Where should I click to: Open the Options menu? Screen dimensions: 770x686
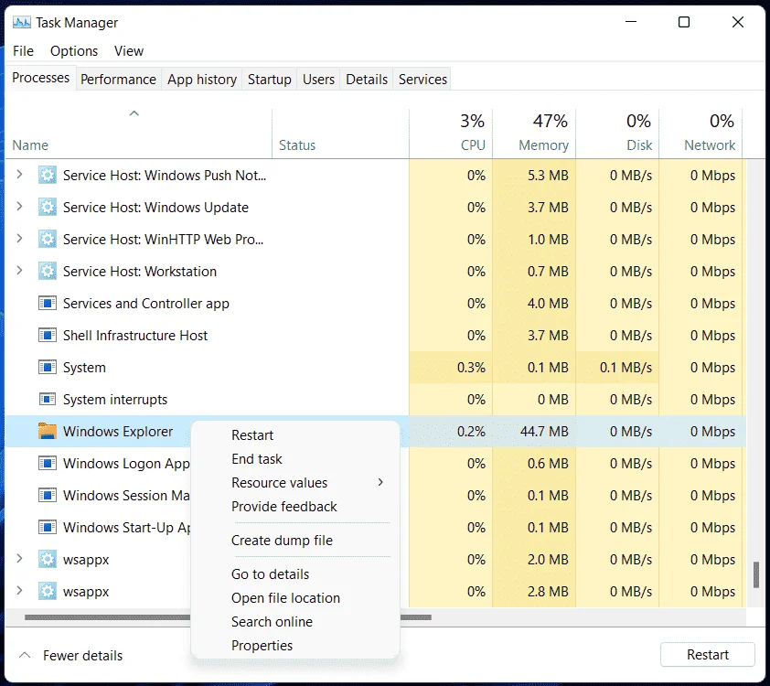(x=74, y=51)
